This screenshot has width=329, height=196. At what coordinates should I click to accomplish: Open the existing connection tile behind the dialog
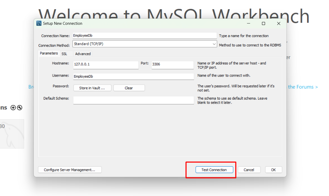pyautogui.click(x=12, y=134)
